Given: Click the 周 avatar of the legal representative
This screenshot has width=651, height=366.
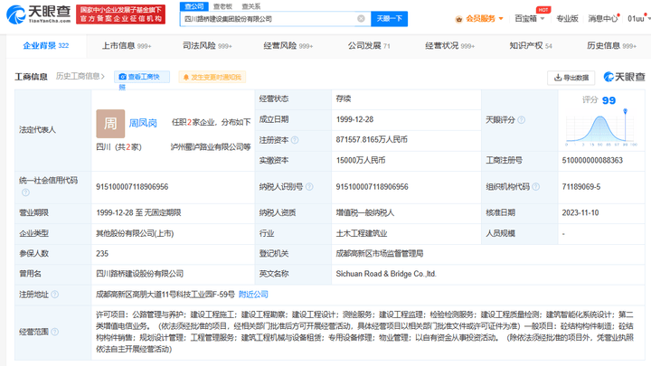Looking at the screenshot, I should 110,124.
